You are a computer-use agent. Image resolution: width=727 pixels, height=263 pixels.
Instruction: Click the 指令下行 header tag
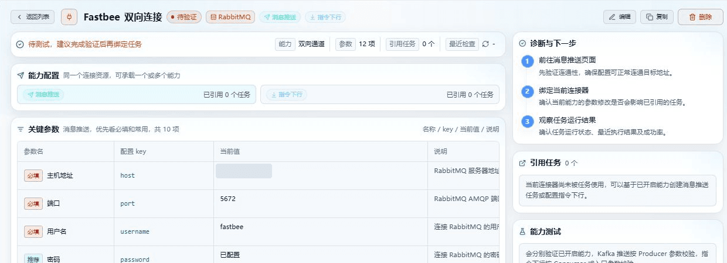[325, 17]
